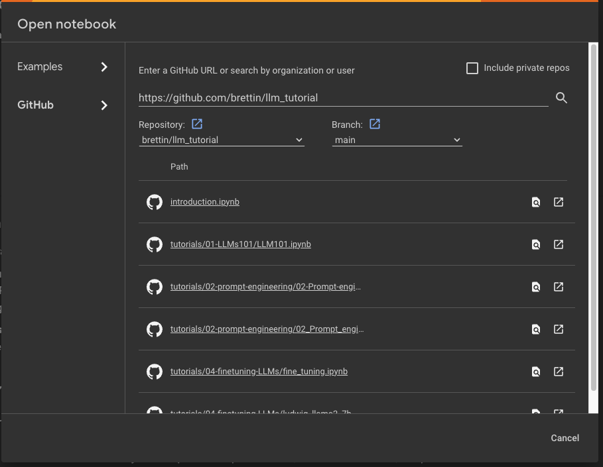The height and width of the screenshot is (467, 603).
Task: Expand the Branch dropdown showing main
Action: tap(397, 140)
